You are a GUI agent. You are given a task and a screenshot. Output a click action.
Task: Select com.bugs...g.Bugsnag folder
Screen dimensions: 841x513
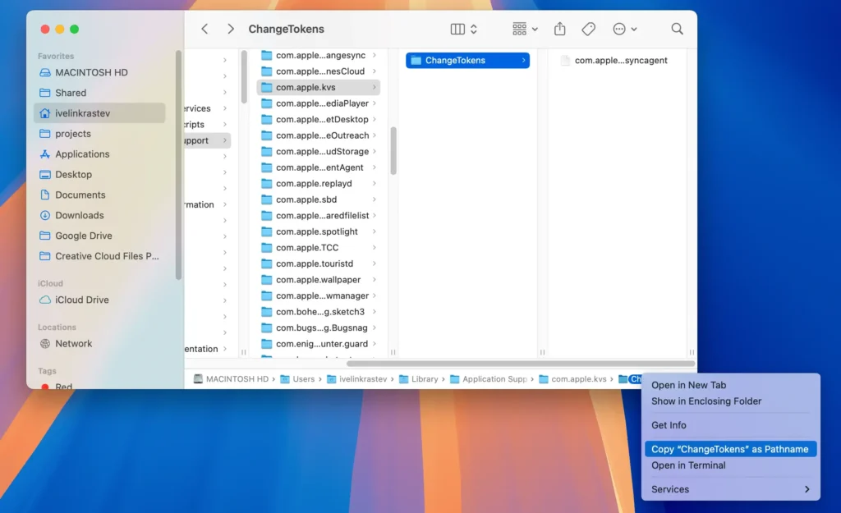[319, 328]
